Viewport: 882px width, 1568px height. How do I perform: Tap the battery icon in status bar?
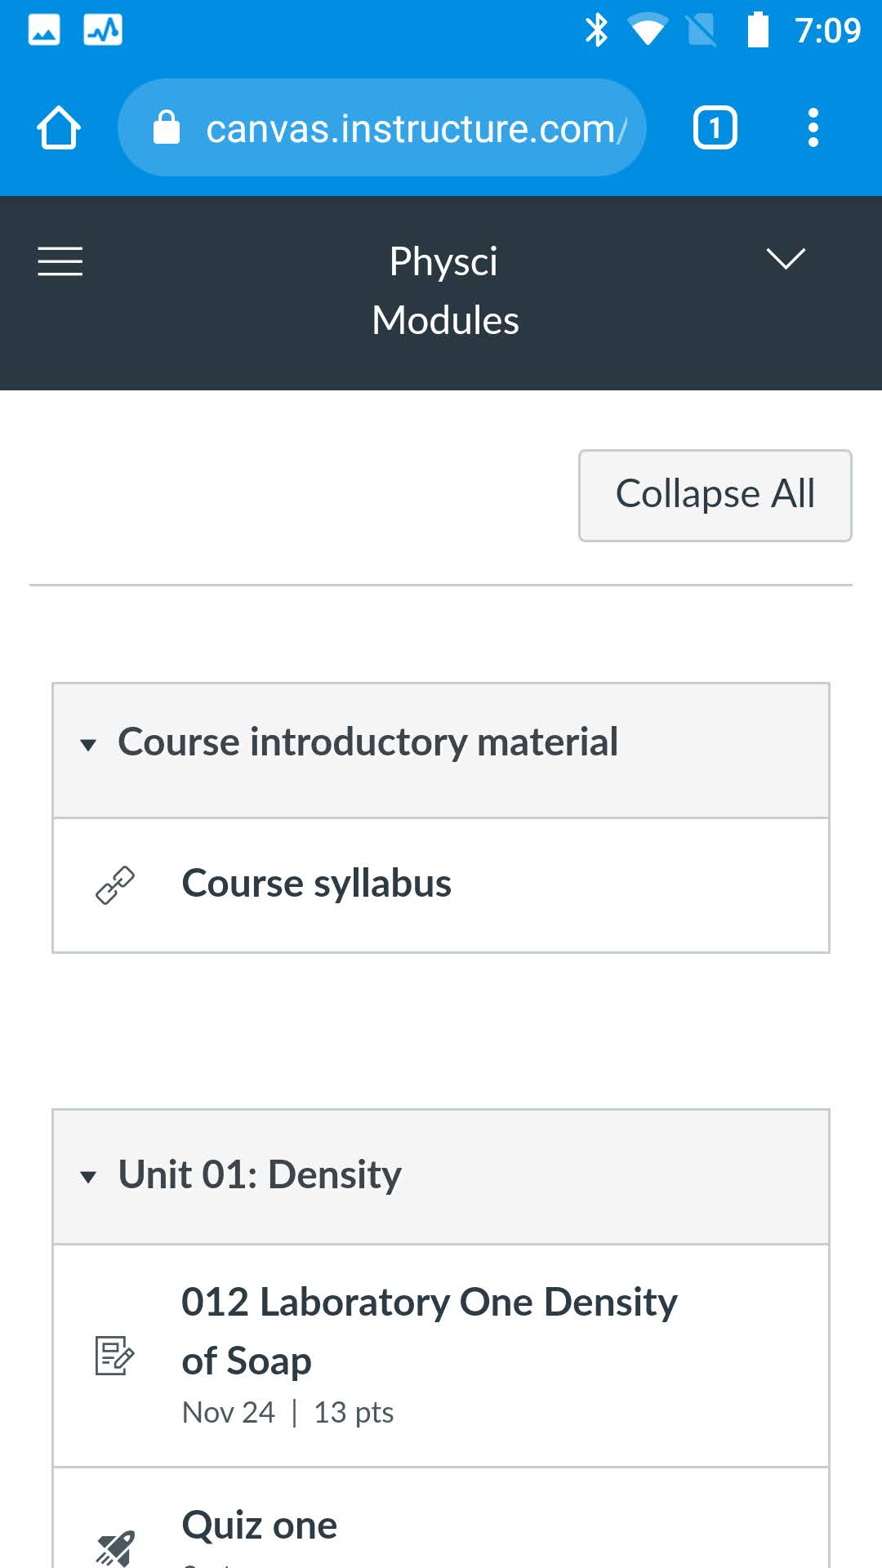[x=758, y=31]
